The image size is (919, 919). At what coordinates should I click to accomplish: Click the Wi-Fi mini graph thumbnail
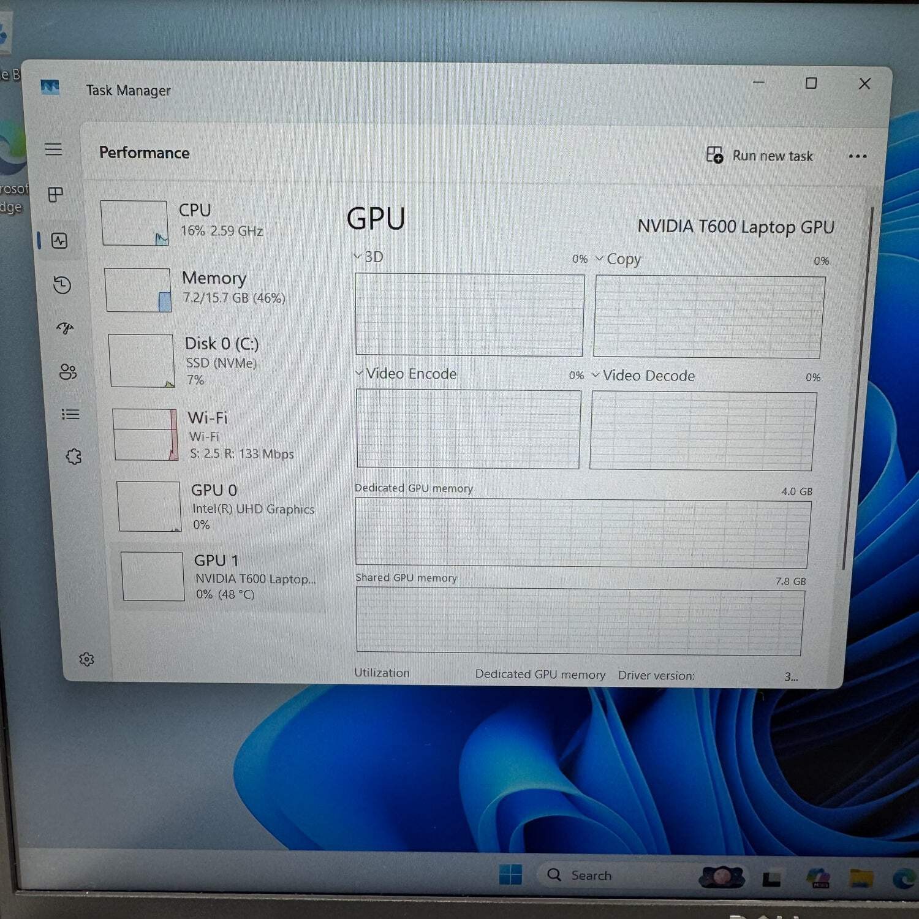(x=146, y=434)
